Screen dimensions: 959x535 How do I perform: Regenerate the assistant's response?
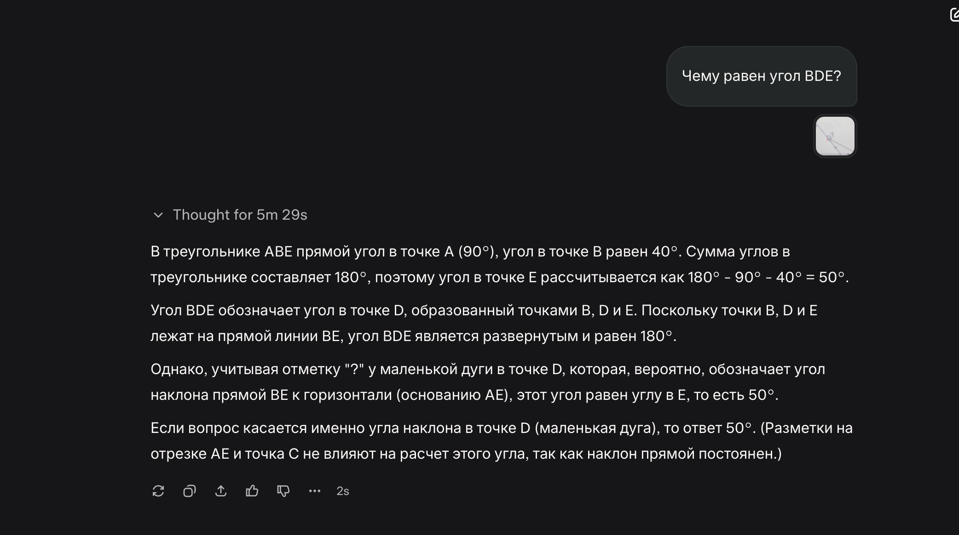coord(158,491)
